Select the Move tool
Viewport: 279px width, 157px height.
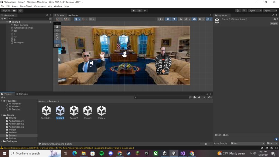pos(57,30)
